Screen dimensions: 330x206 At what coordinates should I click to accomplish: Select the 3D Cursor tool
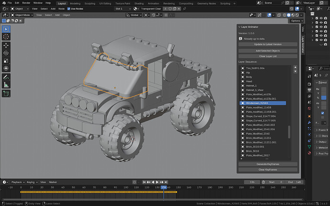(x=6, y=37)
